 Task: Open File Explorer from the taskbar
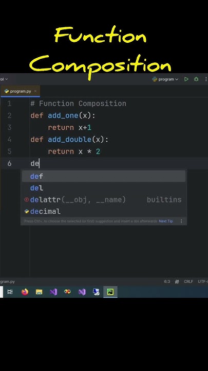click(x=39, y=292)
